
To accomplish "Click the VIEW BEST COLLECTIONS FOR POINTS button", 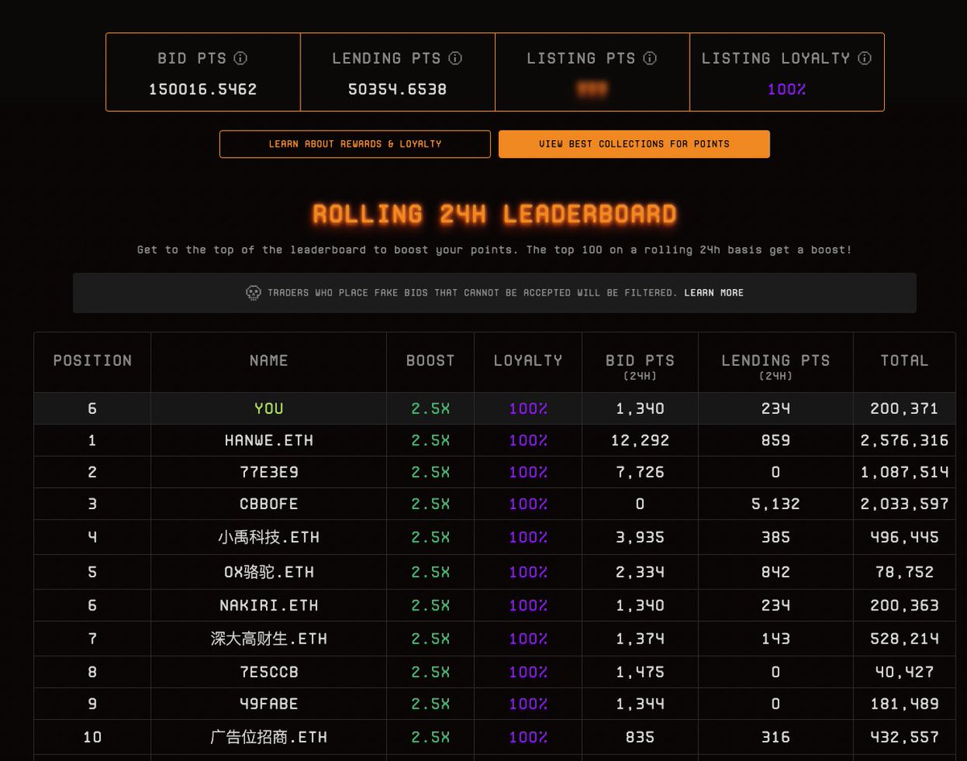I will tap(633, 143).
